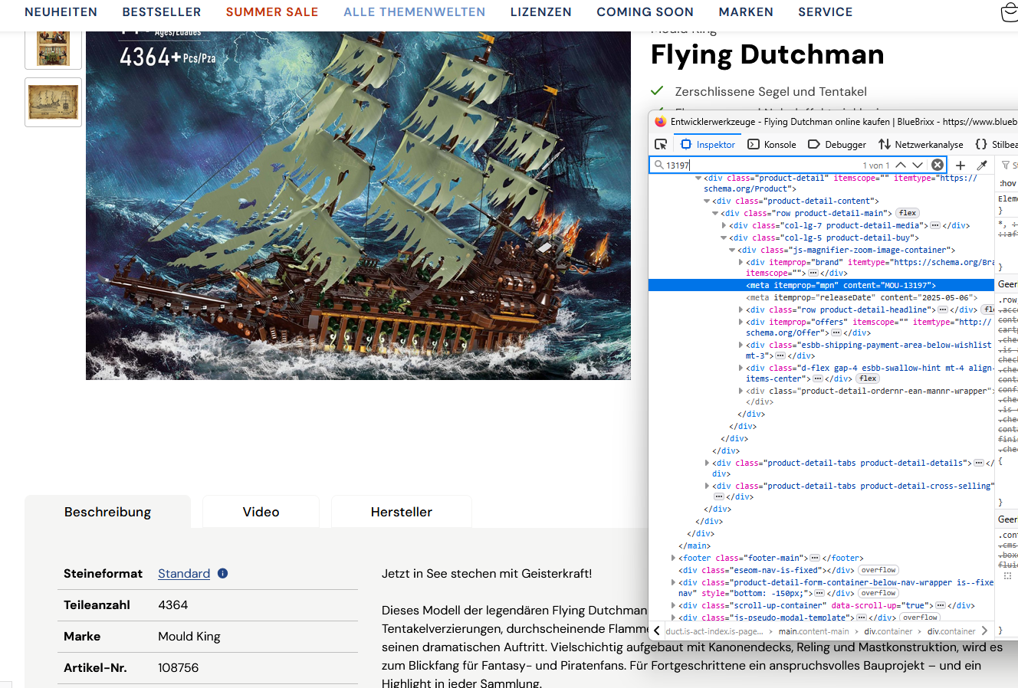Go to SUMMER SALE in the navigation
Image resolution: width=1018 pixels, height=688 pixels.
(272, 12)
